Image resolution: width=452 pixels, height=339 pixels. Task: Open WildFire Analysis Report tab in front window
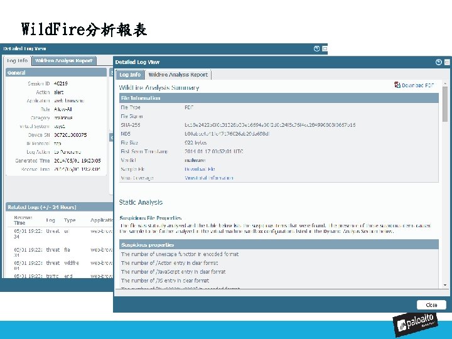click(x=178, y=75)
